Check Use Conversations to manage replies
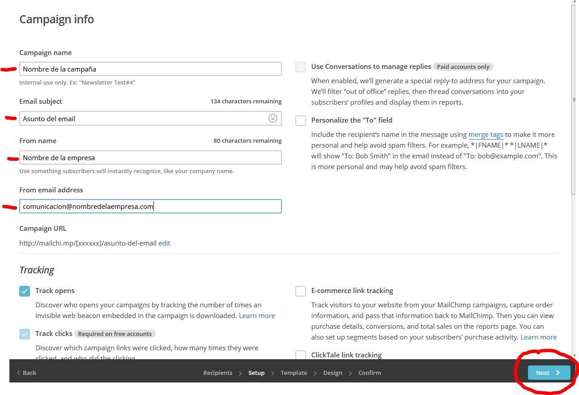Viewport: 579px width, 395px height. pyautogui.click(x=301, y=67)
